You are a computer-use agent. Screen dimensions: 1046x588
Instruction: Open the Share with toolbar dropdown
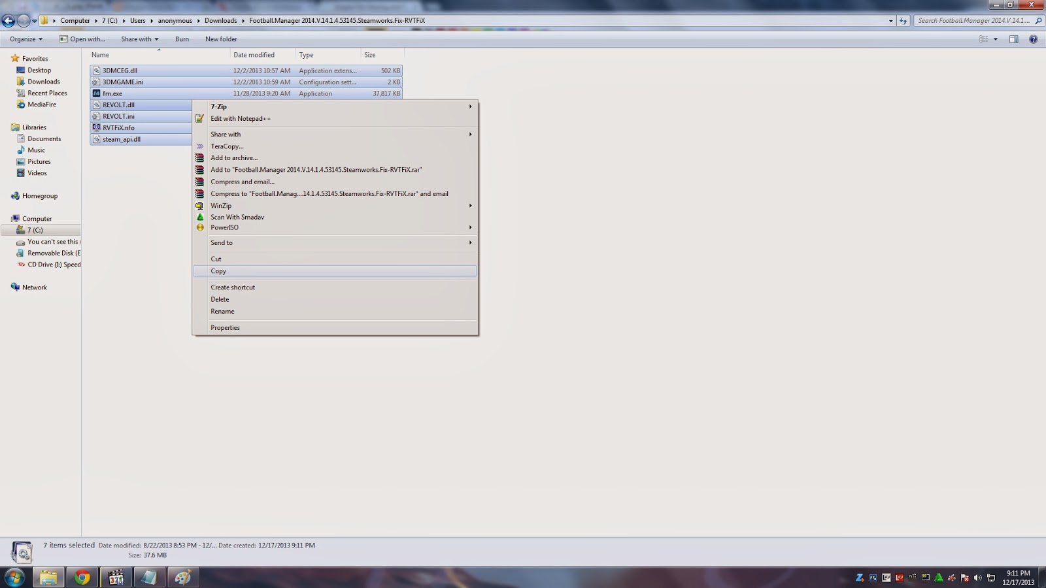pyautogui.click(x=140, y=39)
